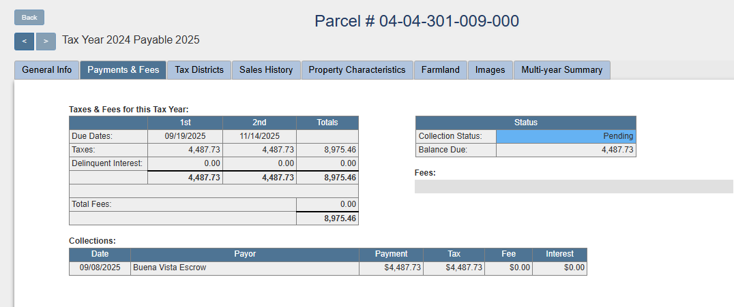Click the Payor column header
The image size is (734, 307).
[245, 254]
